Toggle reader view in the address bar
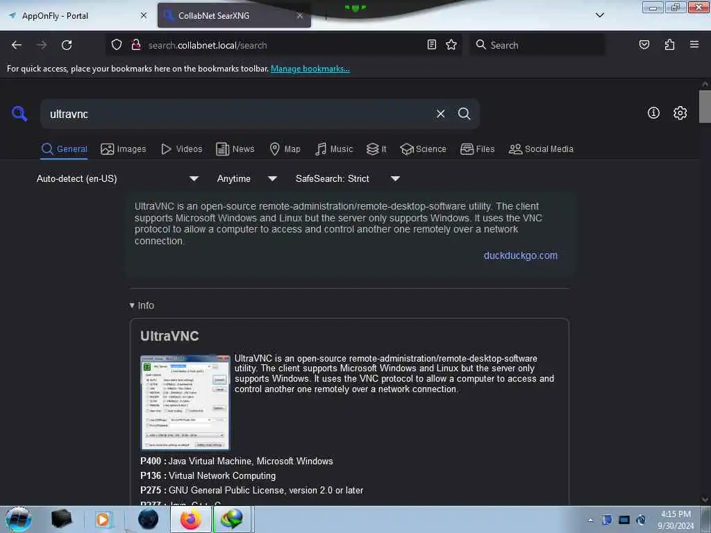The image size is (711, 533). click(432, 44)
